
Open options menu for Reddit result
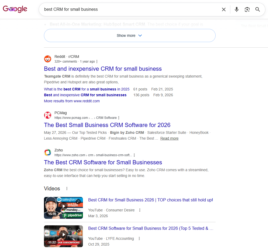click(x=97, y=62)
